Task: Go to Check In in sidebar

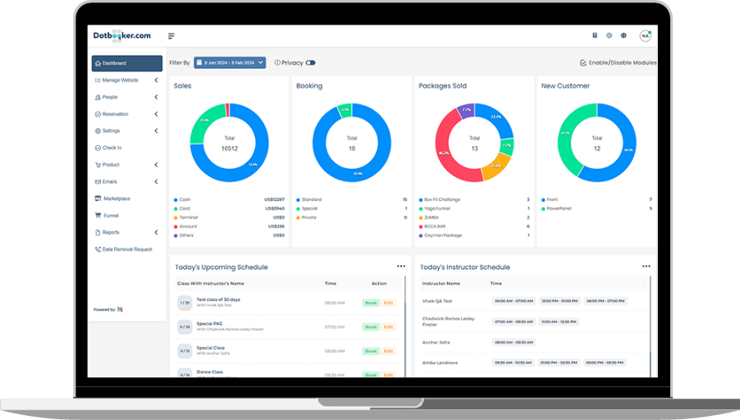Action: (112, 148)
